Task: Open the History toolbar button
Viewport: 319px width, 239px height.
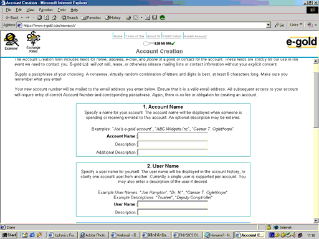Action: [x=113, y=17]
